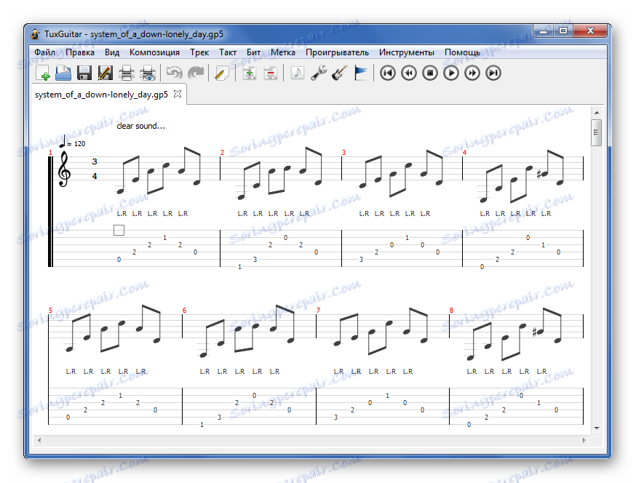The height and width of the screenshot is (483, 636).
Task: Toggle the edit mode pencil icon
Action: pos(222,73)
